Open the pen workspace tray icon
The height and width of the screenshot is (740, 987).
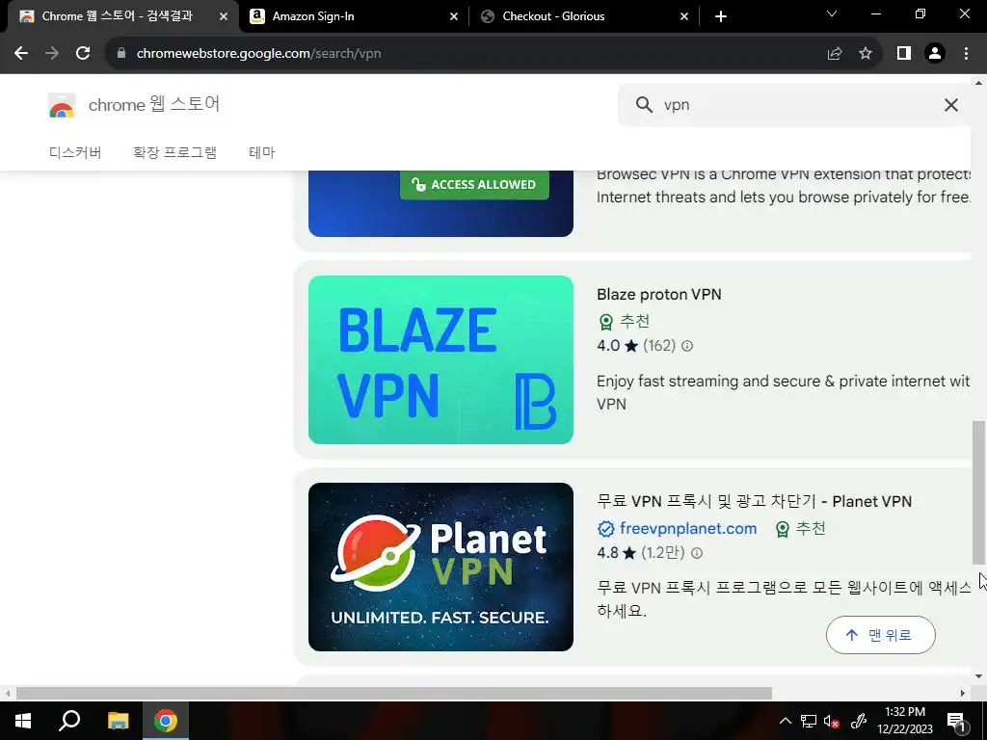click(x=859, y=722)
